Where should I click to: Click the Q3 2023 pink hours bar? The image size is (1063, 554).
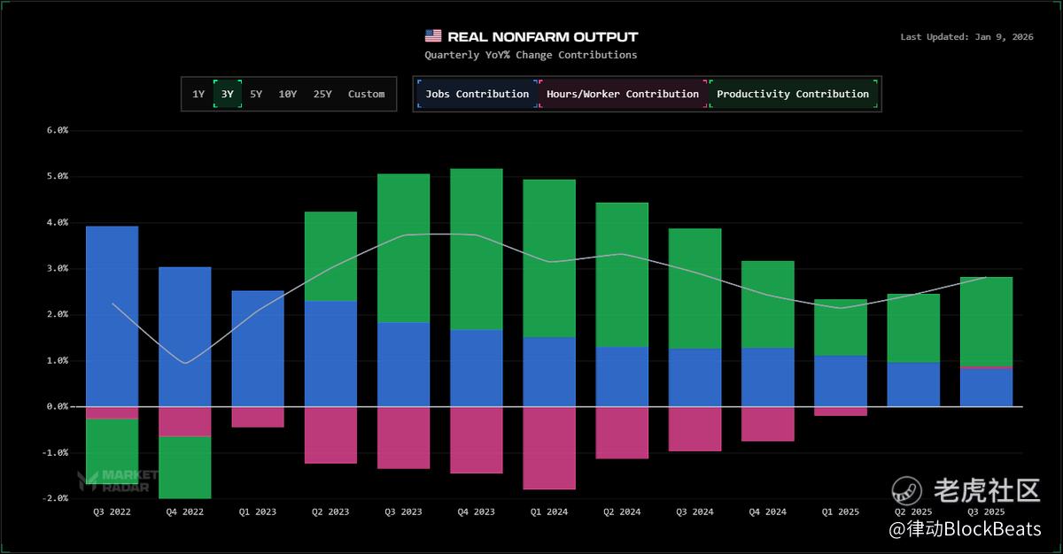tap(403, 438)
